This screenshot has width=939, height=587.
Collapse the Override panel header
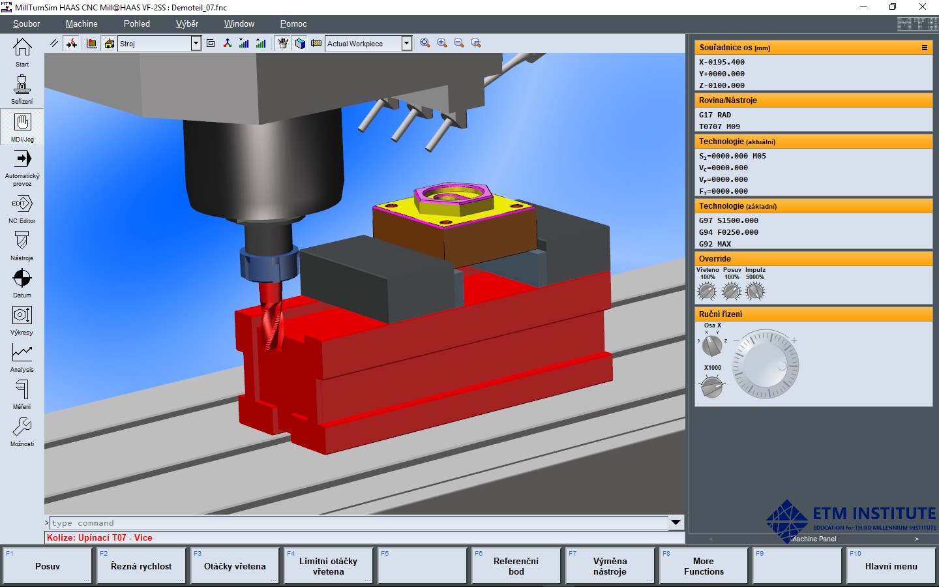tap(813, 259)
